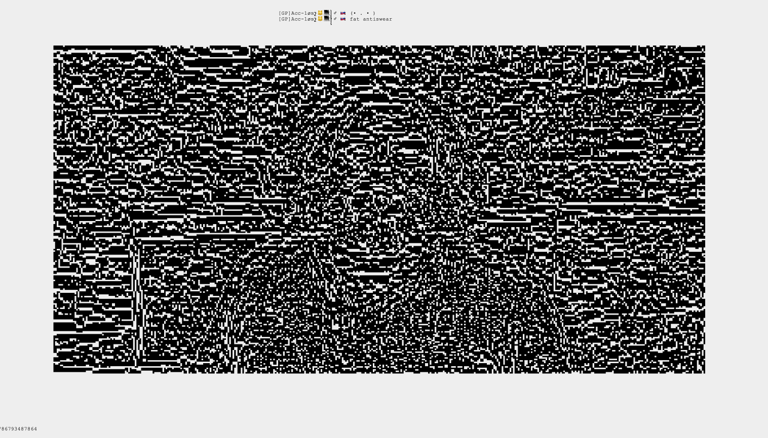Open the large black-and-white noise image

click(x=379, y=209)
